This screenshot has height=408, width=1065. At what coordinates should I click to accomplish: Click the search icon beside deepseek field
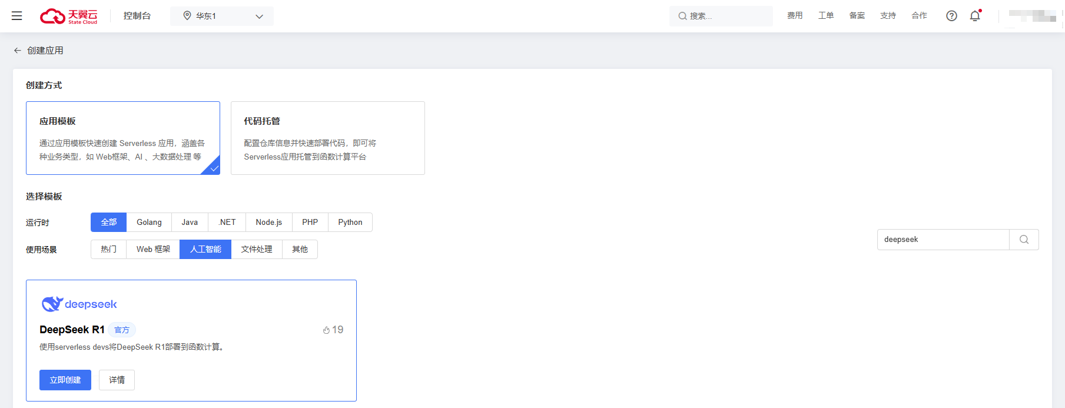(1024, 240)
